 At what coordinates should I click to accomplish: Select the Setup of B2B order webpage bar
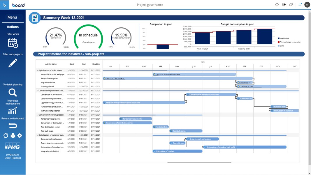coord(194,74)
